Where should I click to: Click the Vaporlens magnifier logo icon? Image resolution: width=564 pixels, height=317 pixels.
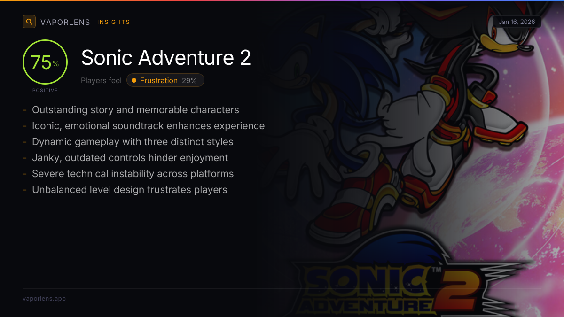point(29,22)
